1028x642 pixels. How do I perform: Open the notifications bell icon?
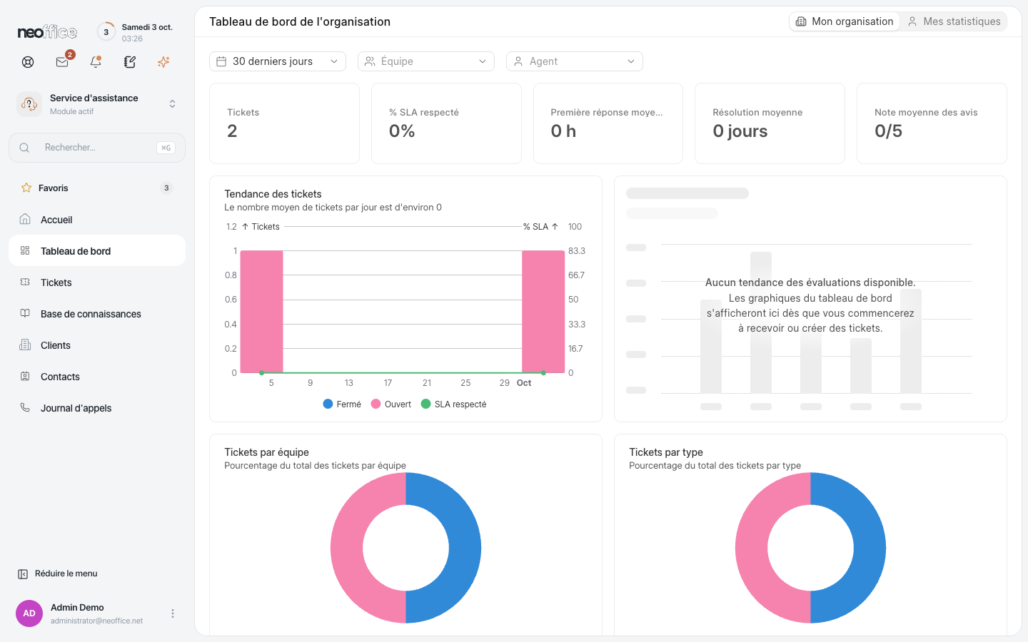(x=96, y=62)
